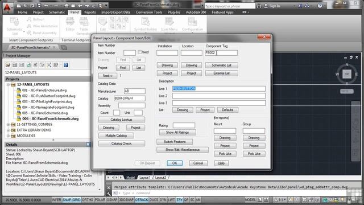Toggle LWT lineweight in the status bar

171,200
